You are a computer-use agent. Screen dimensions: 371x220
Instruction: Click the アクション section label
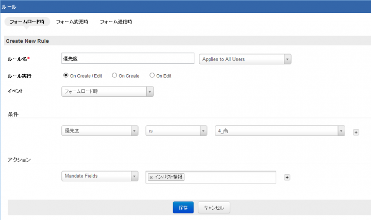pos(19,160)
